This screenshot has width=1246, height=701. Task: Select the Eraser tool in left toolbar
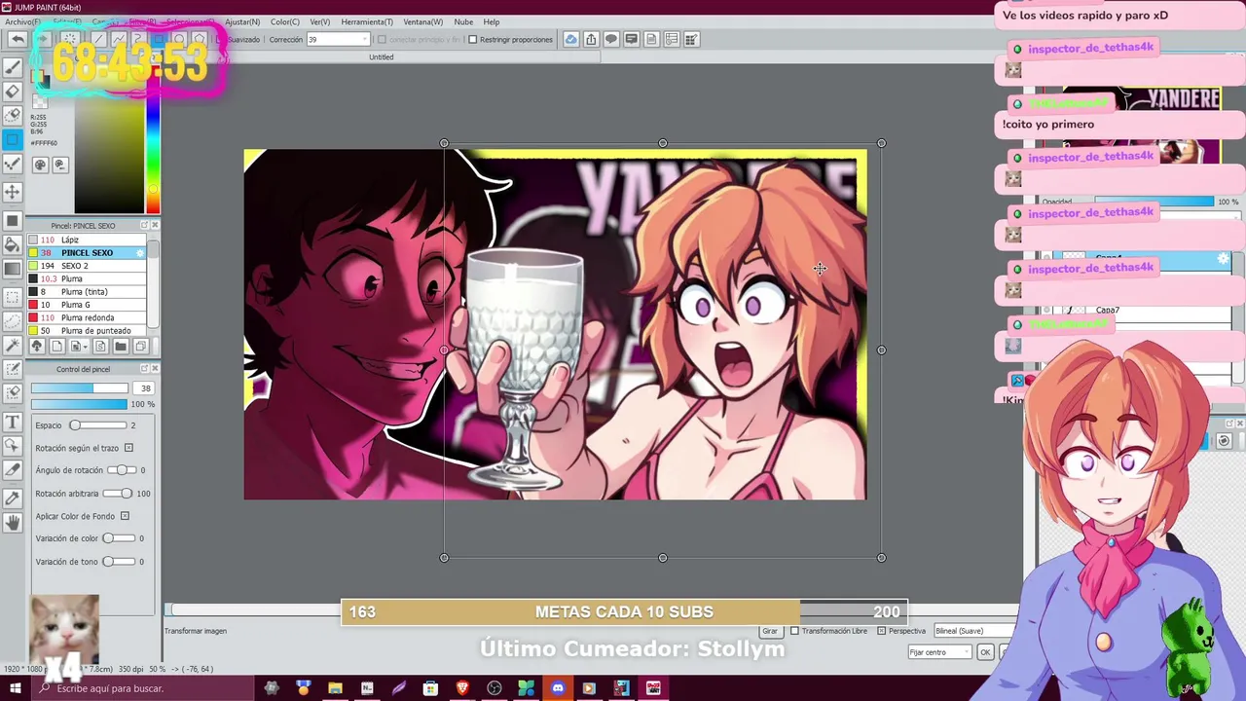coord(13,92)
